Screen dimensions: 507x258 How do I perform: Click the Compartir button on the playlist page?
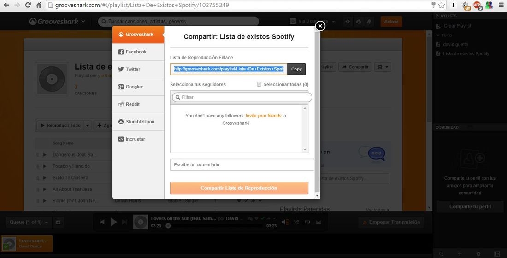point(355,67)
